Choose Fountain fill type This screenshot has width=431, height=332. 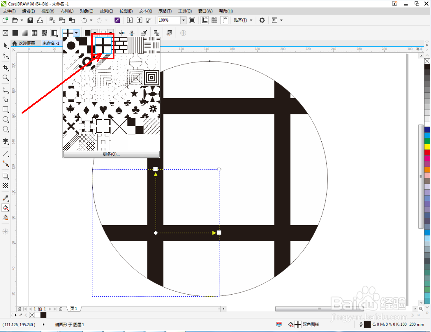tap(25, 33)
